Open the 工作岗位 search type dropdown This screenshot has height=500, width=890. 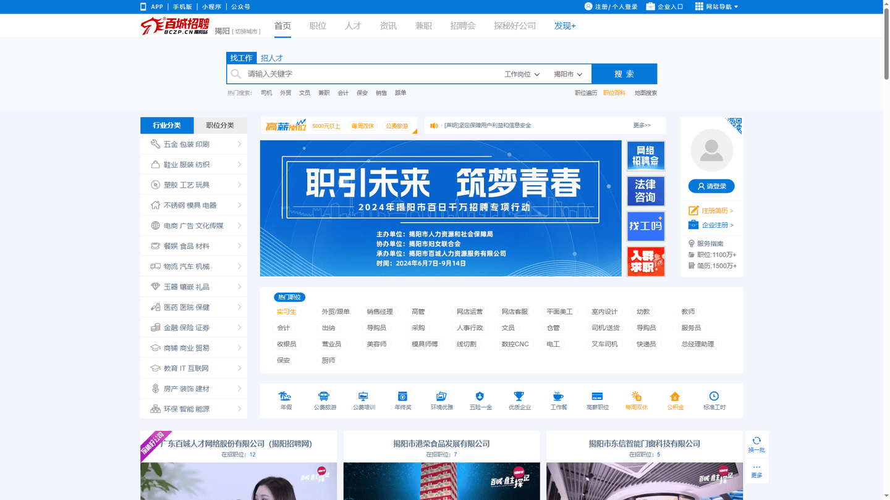coord(522,74)
